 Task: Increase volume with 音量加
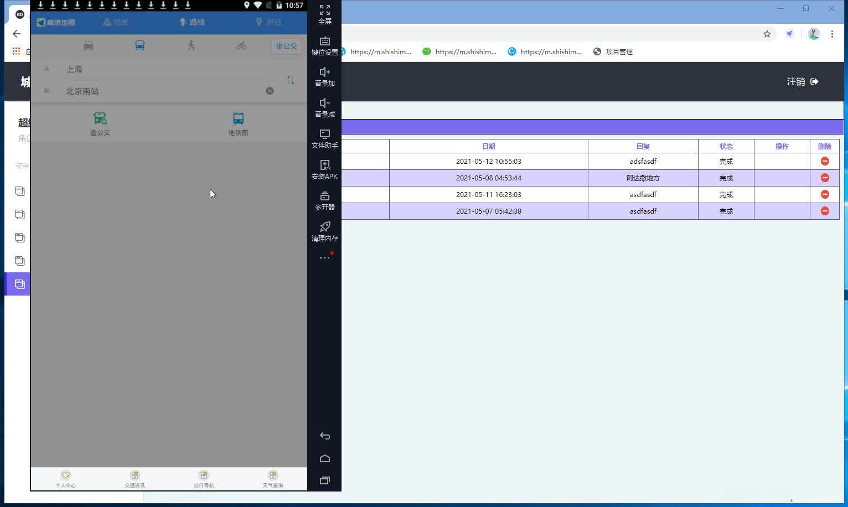(325, 77)
